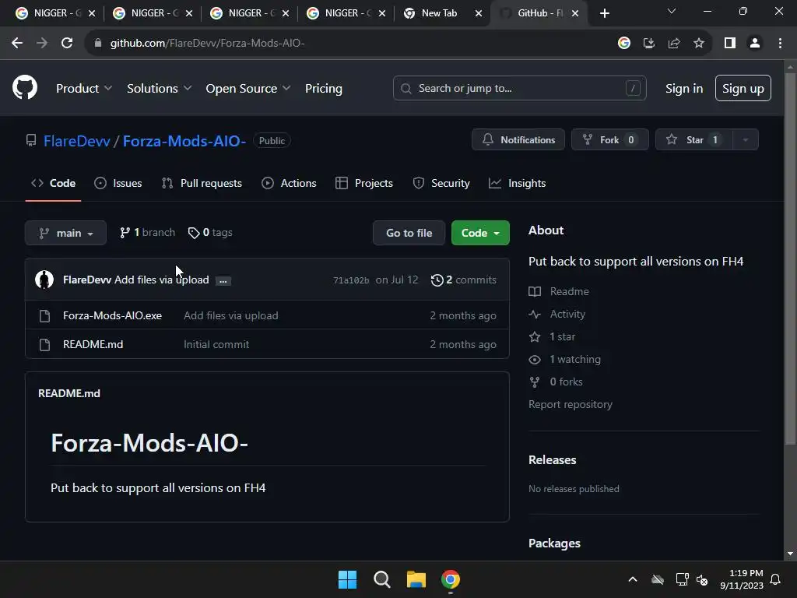Show hidden system tray icons

(633, 579)
